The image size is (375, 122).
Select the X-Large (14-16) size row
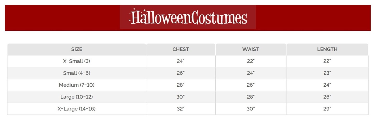click(77, 109)
